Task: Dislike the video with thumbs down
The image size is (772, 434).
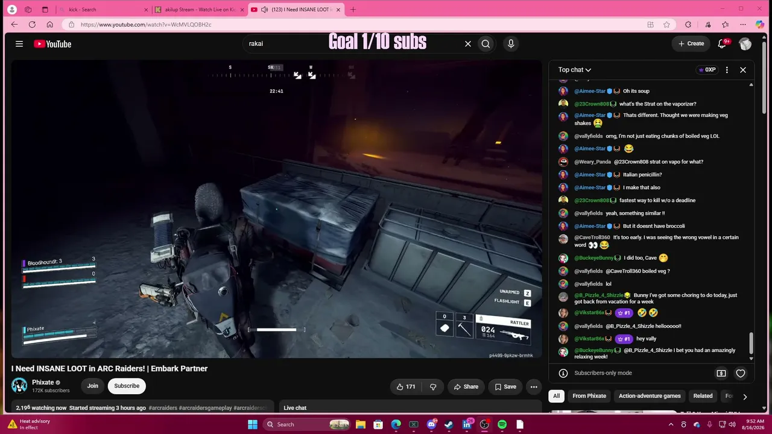Action: coord(433,386)
